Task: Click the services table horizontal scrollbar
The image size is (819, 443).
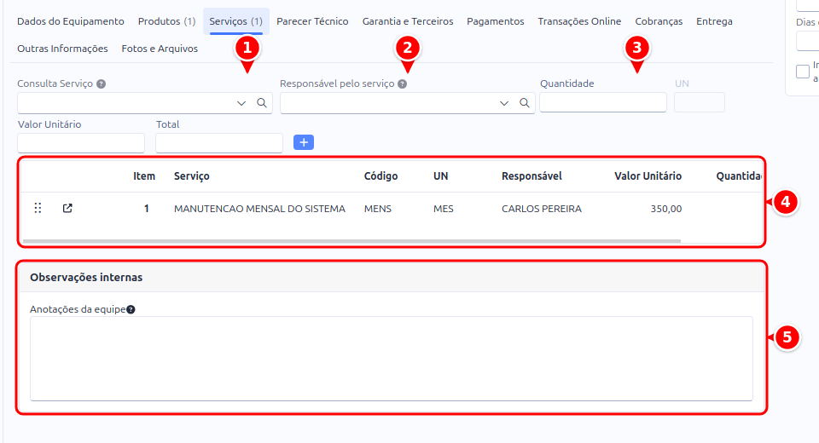Action: pos(351,241)
